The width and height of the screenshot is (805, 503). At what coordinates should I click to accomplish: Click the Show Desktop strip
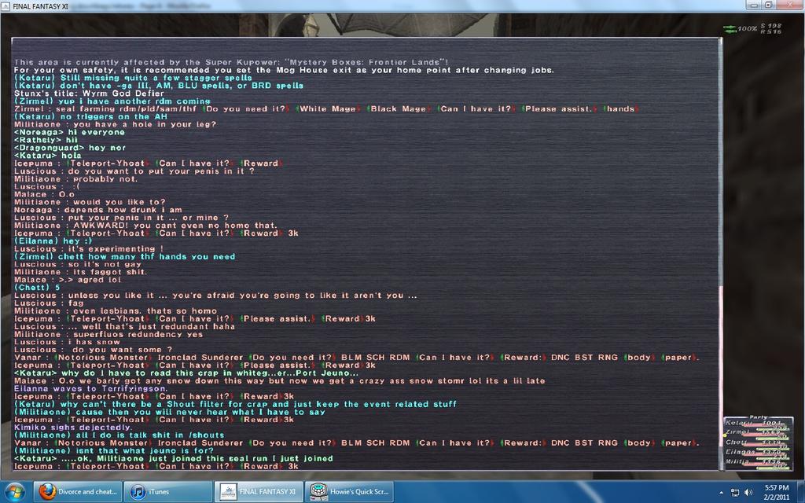[x=801, y=492]
